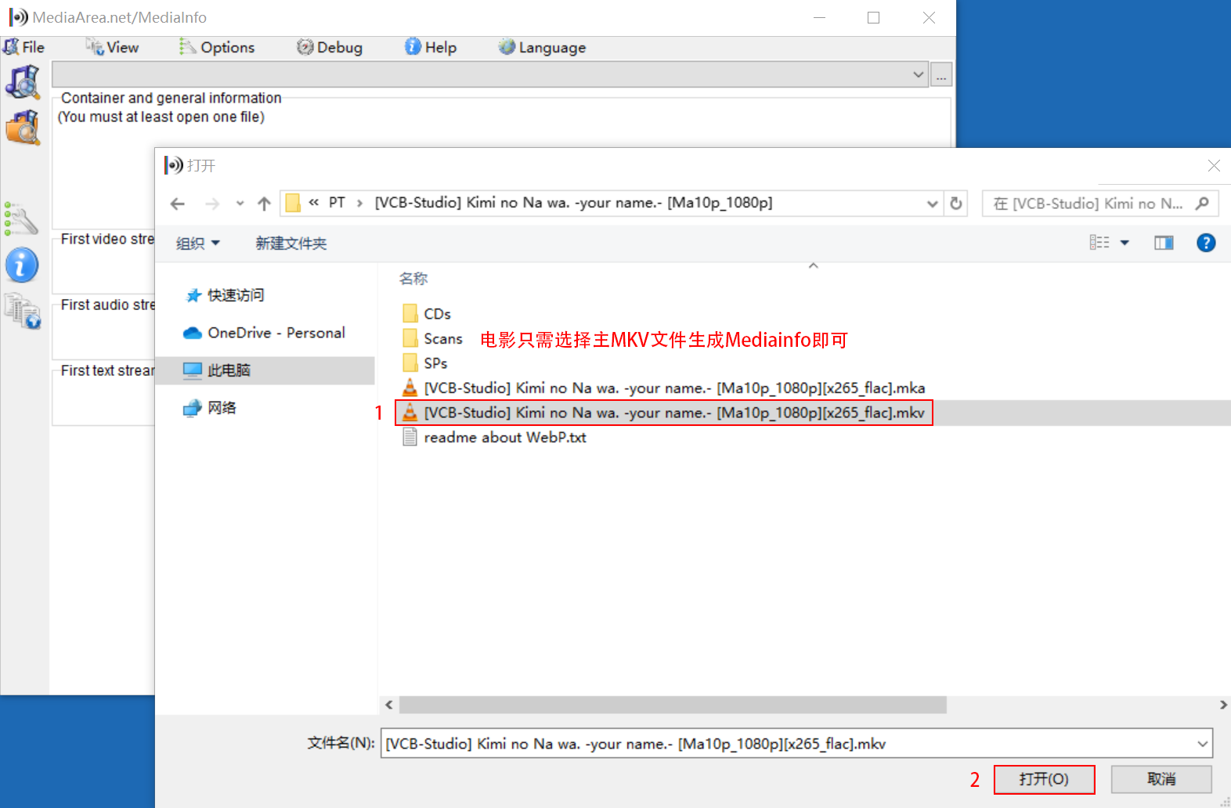Select the x265_flac.mkv file
Screen dimensions: 1231x808
pos(673,413)
